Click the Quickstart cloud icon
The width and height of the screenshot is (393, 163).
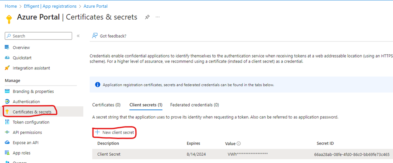[x=7, y=58]
